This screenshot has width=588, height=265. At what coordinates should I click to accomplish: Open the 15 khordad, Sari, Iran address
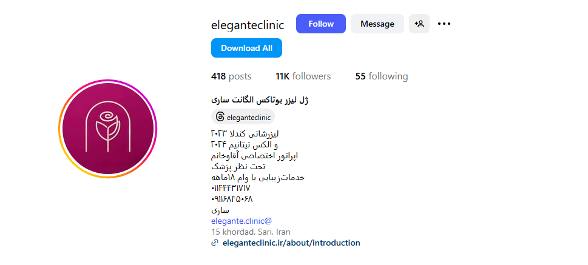tap(251, 232)
